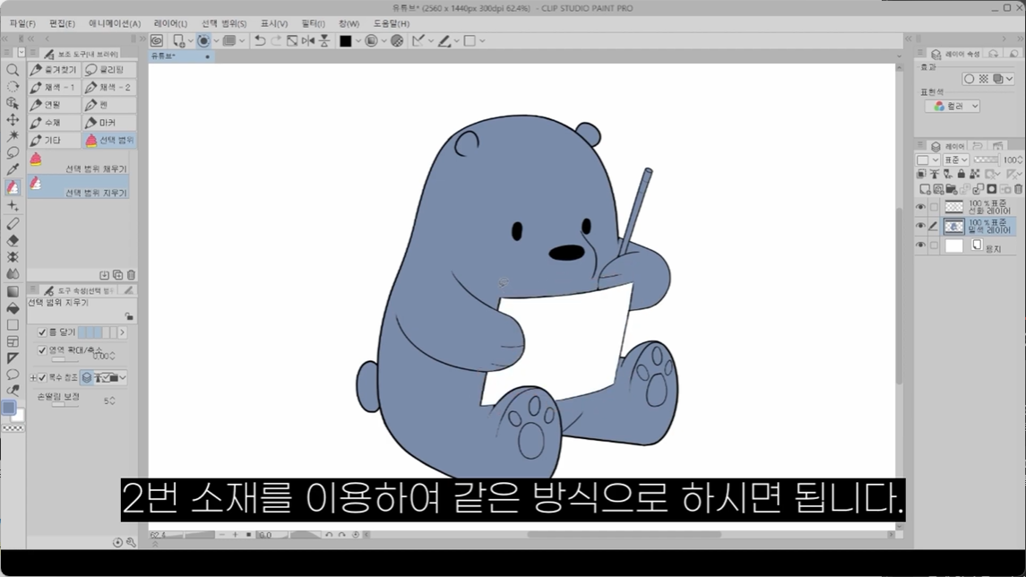The height and width of the screenshot is (577, 1026).
Task: Click the 손떨림 보정 value stepper
Action: click(x=113, y=400)
